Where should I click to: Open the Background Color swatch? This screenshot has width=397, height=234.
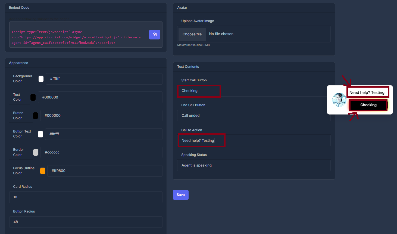(41, 79)
